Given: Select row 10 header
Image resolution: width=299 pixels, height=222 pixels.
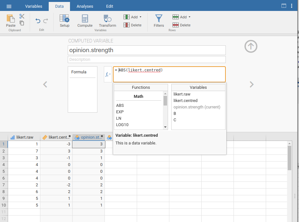Looking at the screenshot, I should tap(4, 205).
